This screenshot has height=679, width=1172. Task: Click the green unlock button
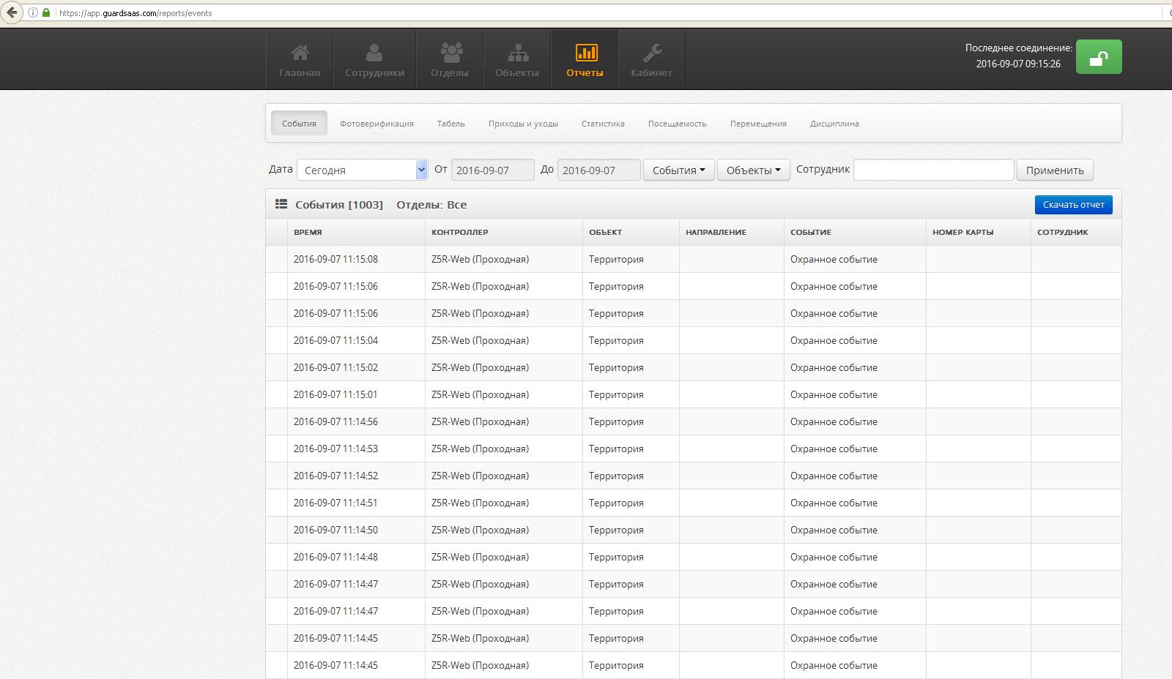point(1098,57)
